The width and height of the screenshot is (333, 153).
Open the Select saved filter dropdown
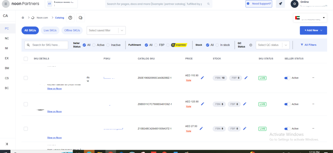click(x=106, y=30)
